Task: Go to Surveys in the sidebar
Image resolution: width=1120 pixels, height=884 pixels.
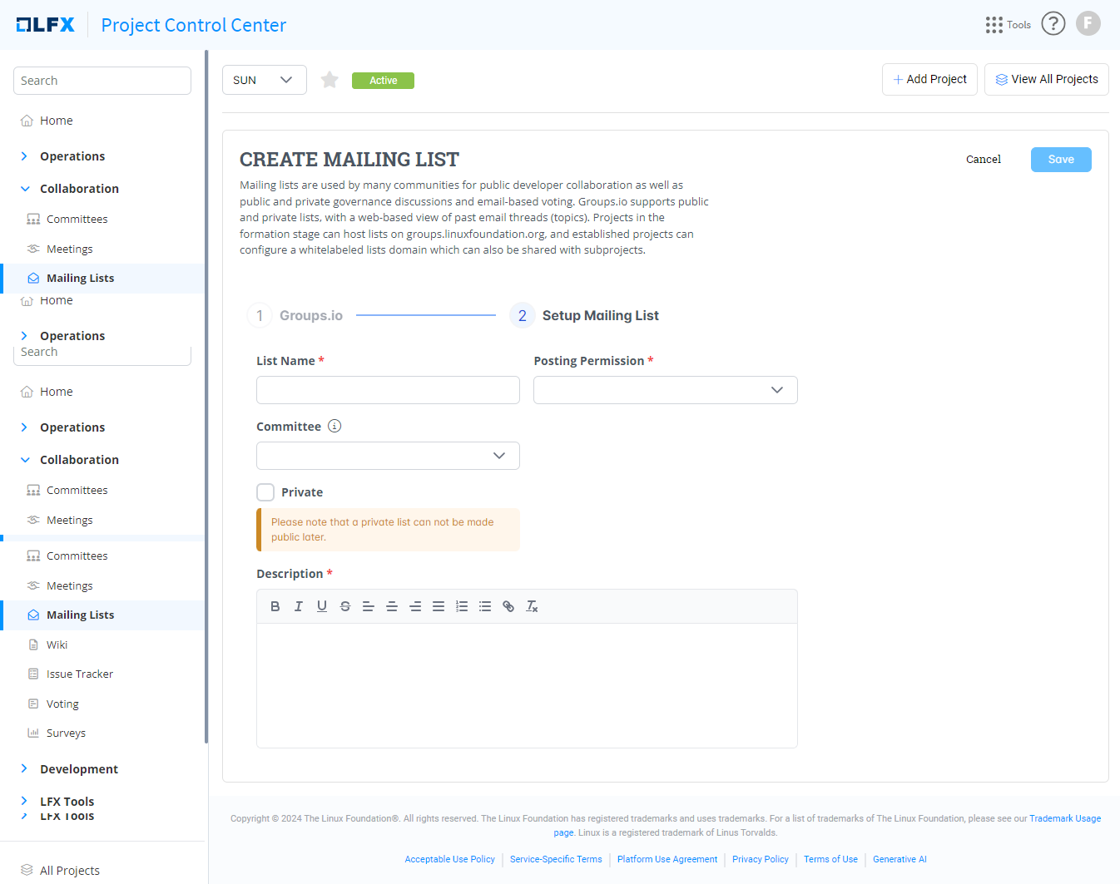Action: 66,733
